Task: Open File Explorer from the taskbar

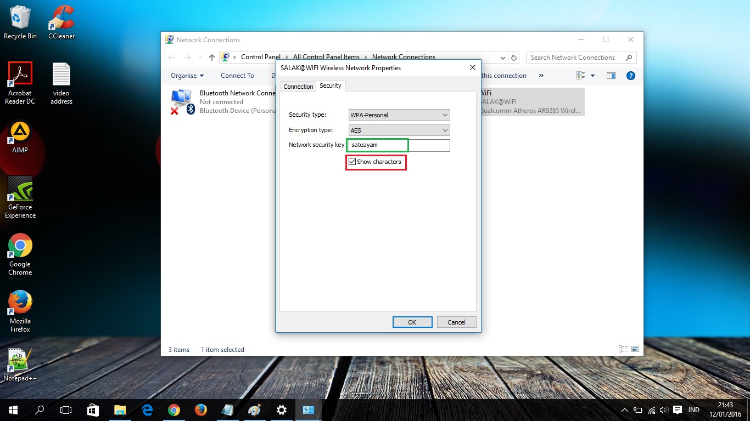Action: (x=120, y=409)
